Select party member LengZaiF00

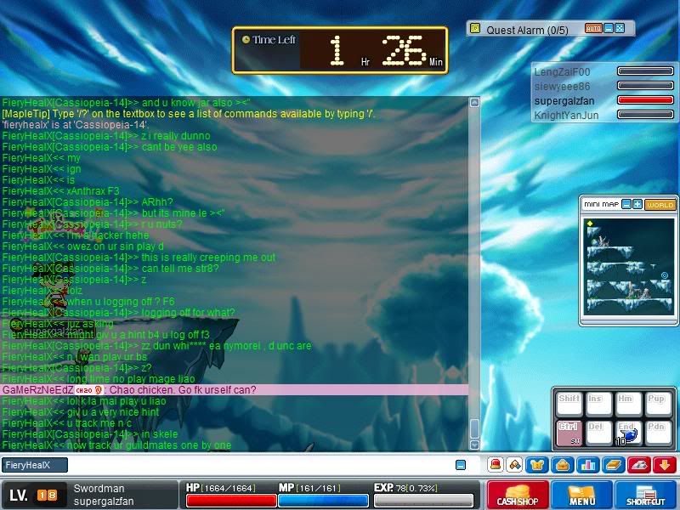click(561, 72)
